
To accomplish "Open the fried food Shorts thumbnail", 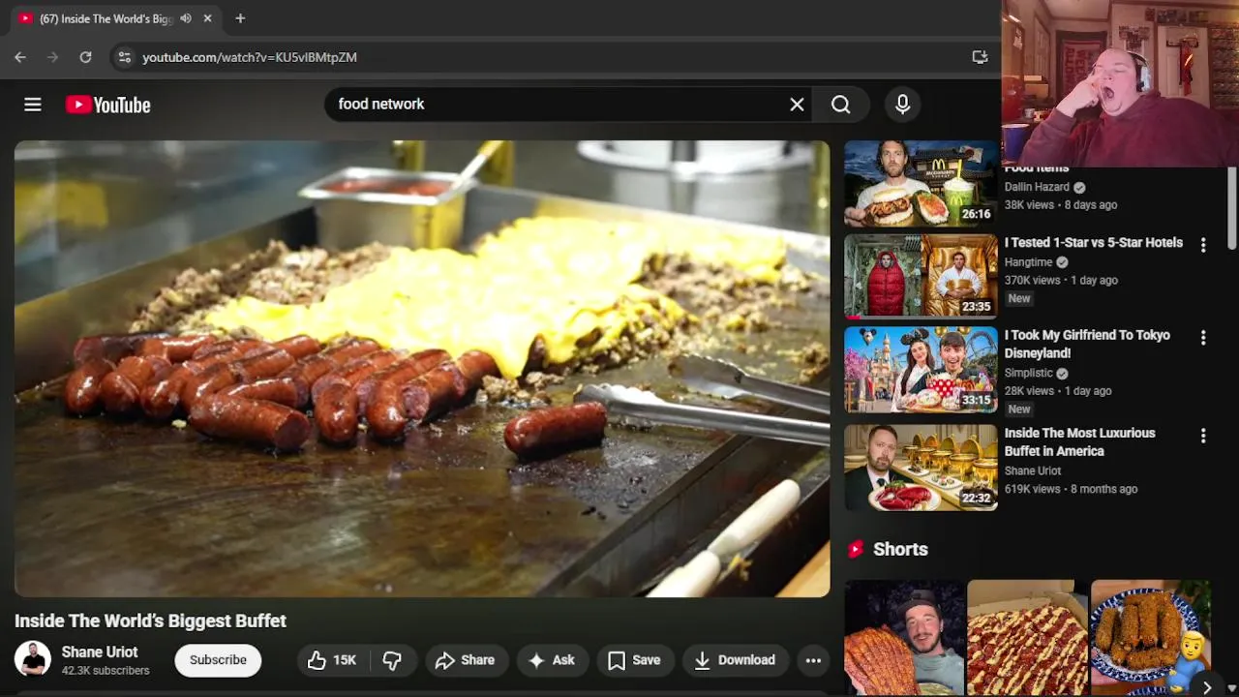I will point(1151,638).
